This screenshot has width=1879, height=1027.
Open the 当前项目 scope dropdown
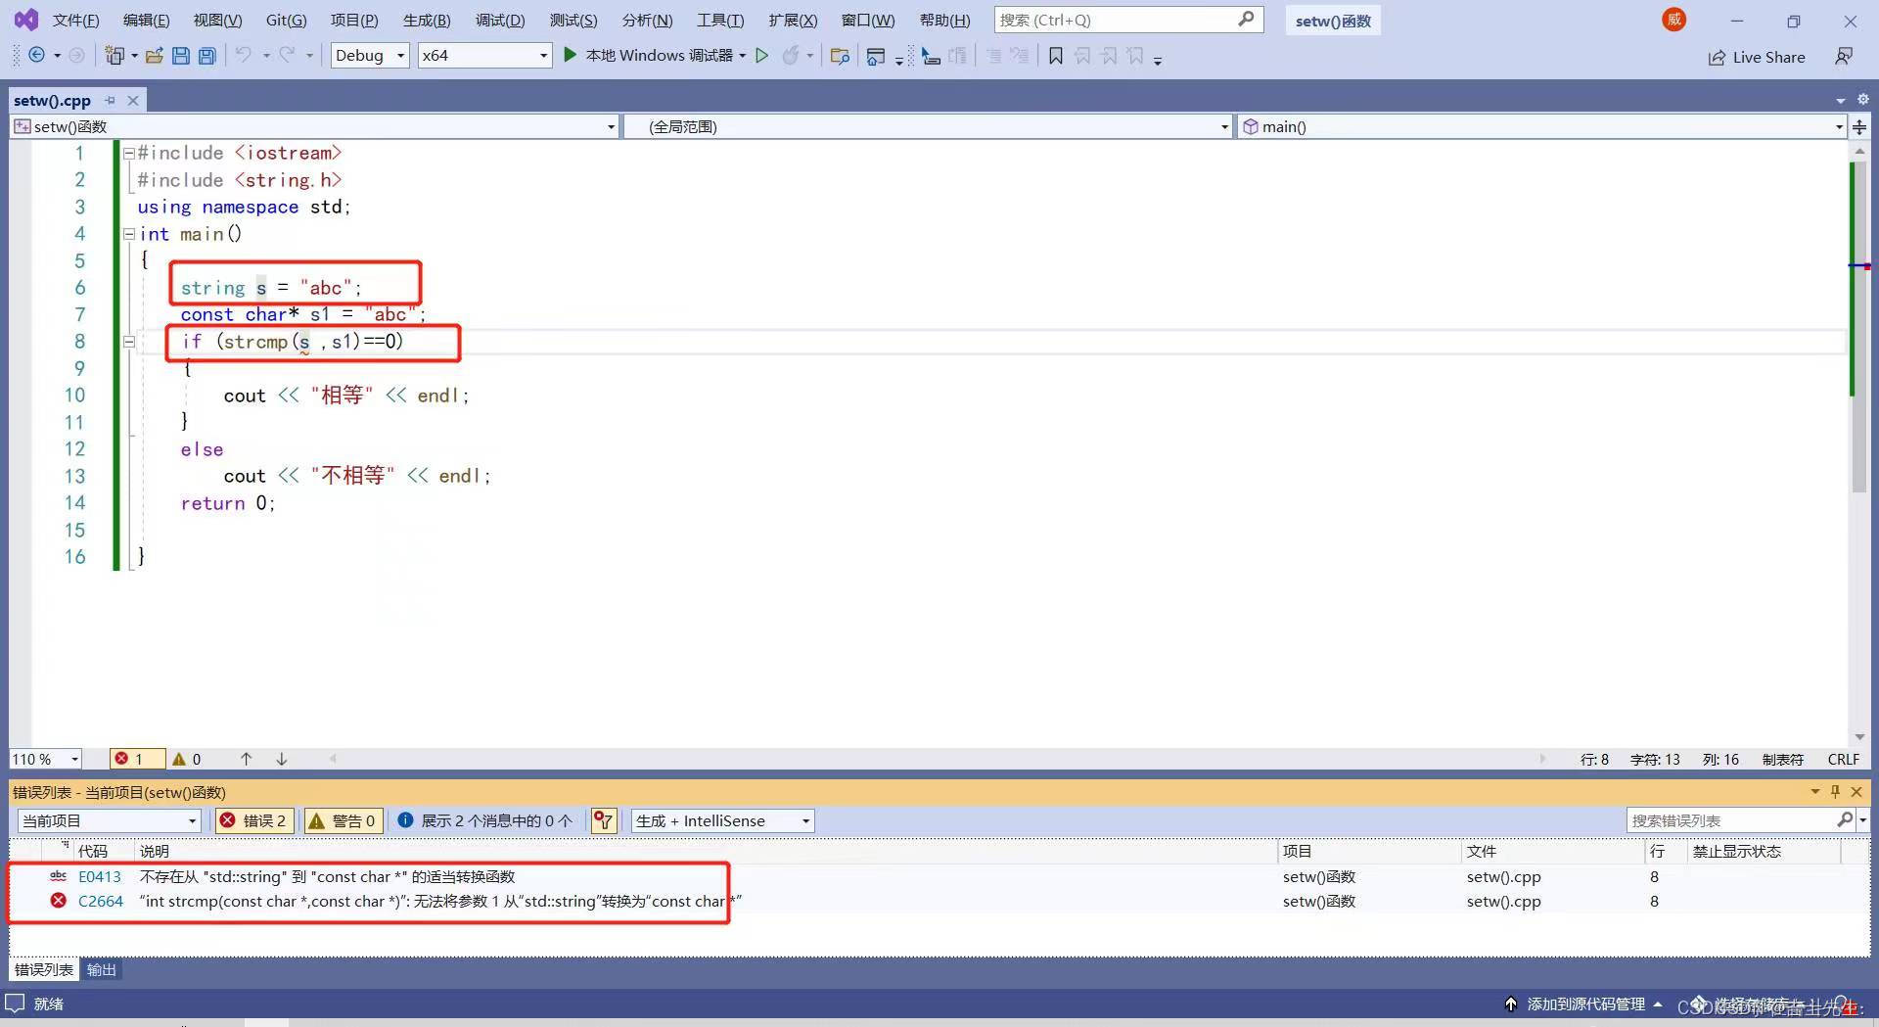(x=109, y=820)
